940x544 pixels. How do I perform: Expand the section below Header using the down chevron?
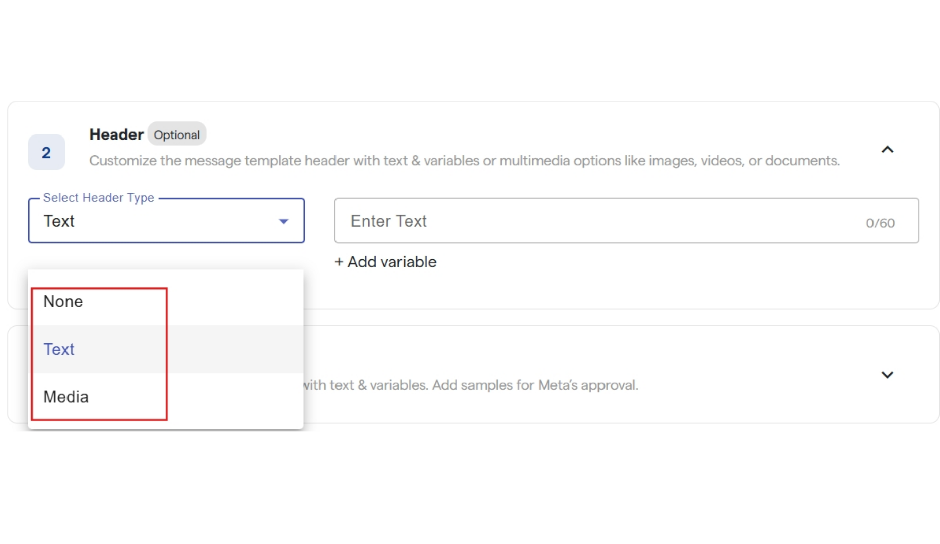(x=887, y=375)
